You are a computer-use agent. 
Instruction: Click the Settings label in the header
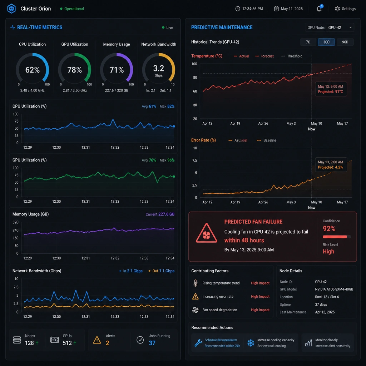click(348, 9)
